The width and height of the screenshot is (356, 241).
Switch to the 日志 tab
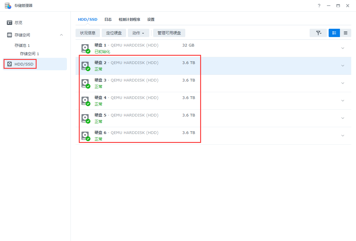tap(108, 19)
